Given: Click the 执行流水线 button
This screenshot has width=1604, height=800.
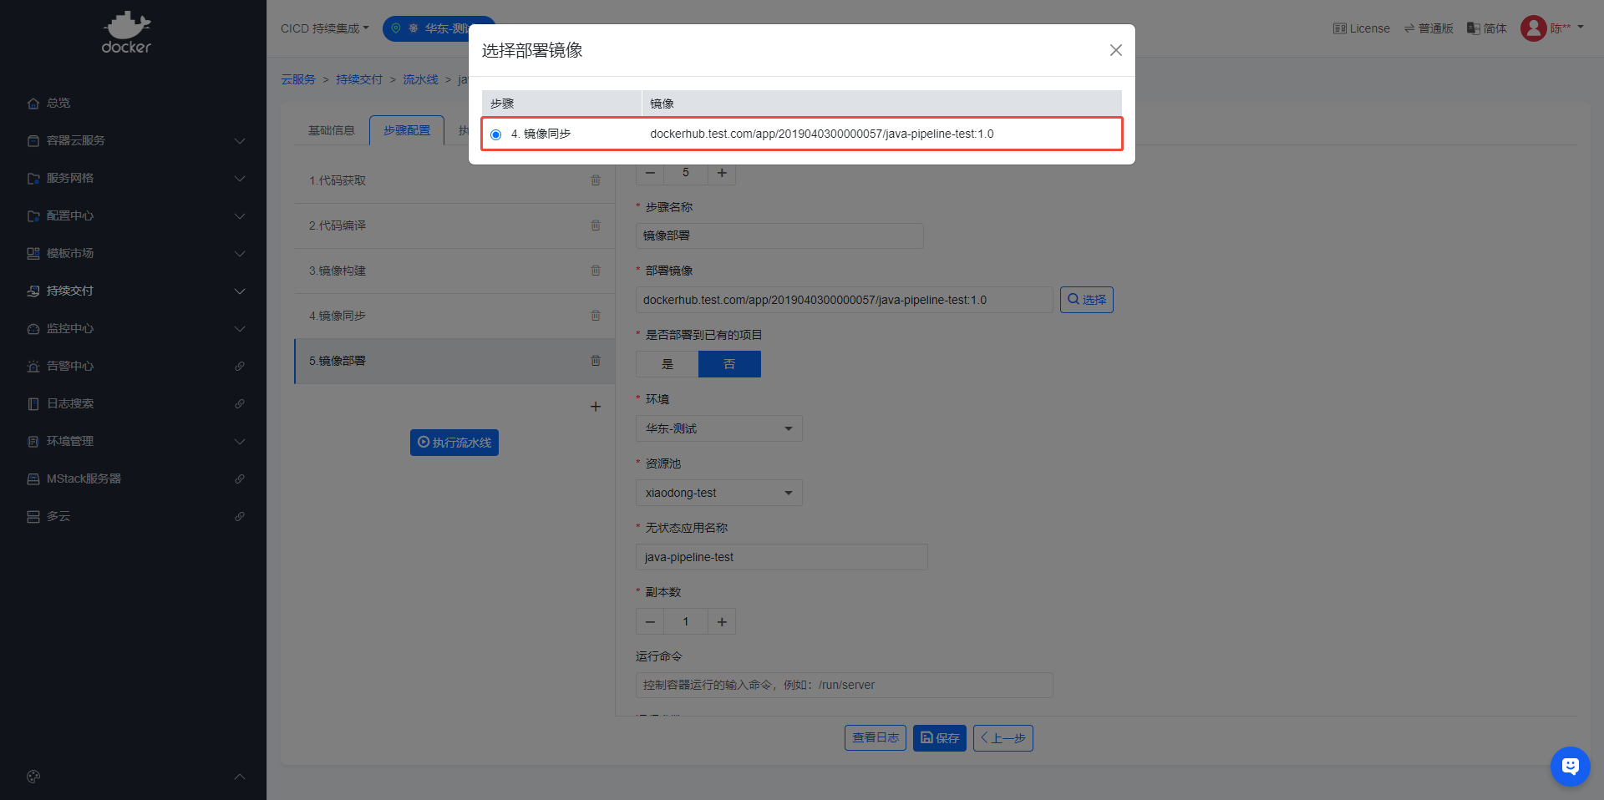Looking at the screenshot, I should click(454, 443).
